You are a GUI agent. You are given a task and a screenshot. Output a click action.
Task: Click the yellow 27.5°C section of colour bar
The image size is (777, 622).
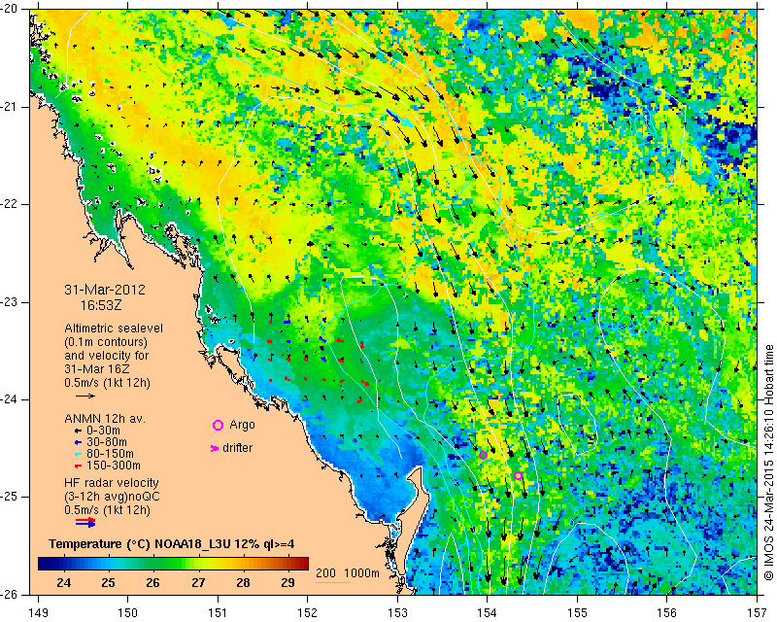click(x=220, y=564)
